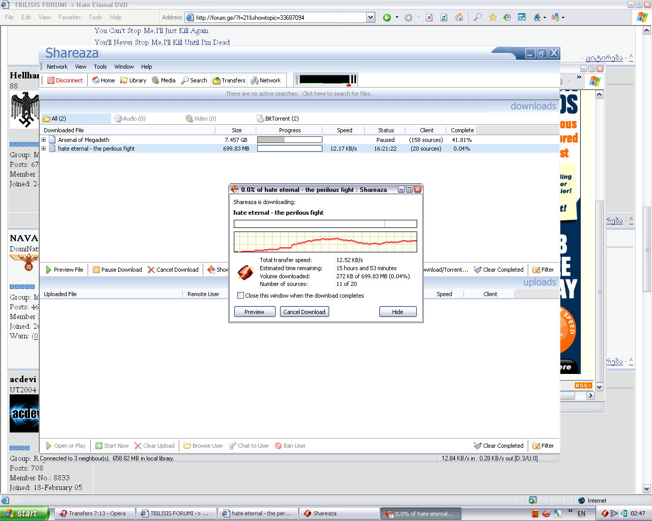Select the Transfers toolbar button
Image resolution: width=652 pixels, height=521 pixels.
click(x=229, y=80)
